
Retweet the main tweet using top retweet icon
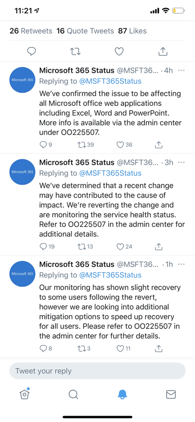(x=75, y=51)
